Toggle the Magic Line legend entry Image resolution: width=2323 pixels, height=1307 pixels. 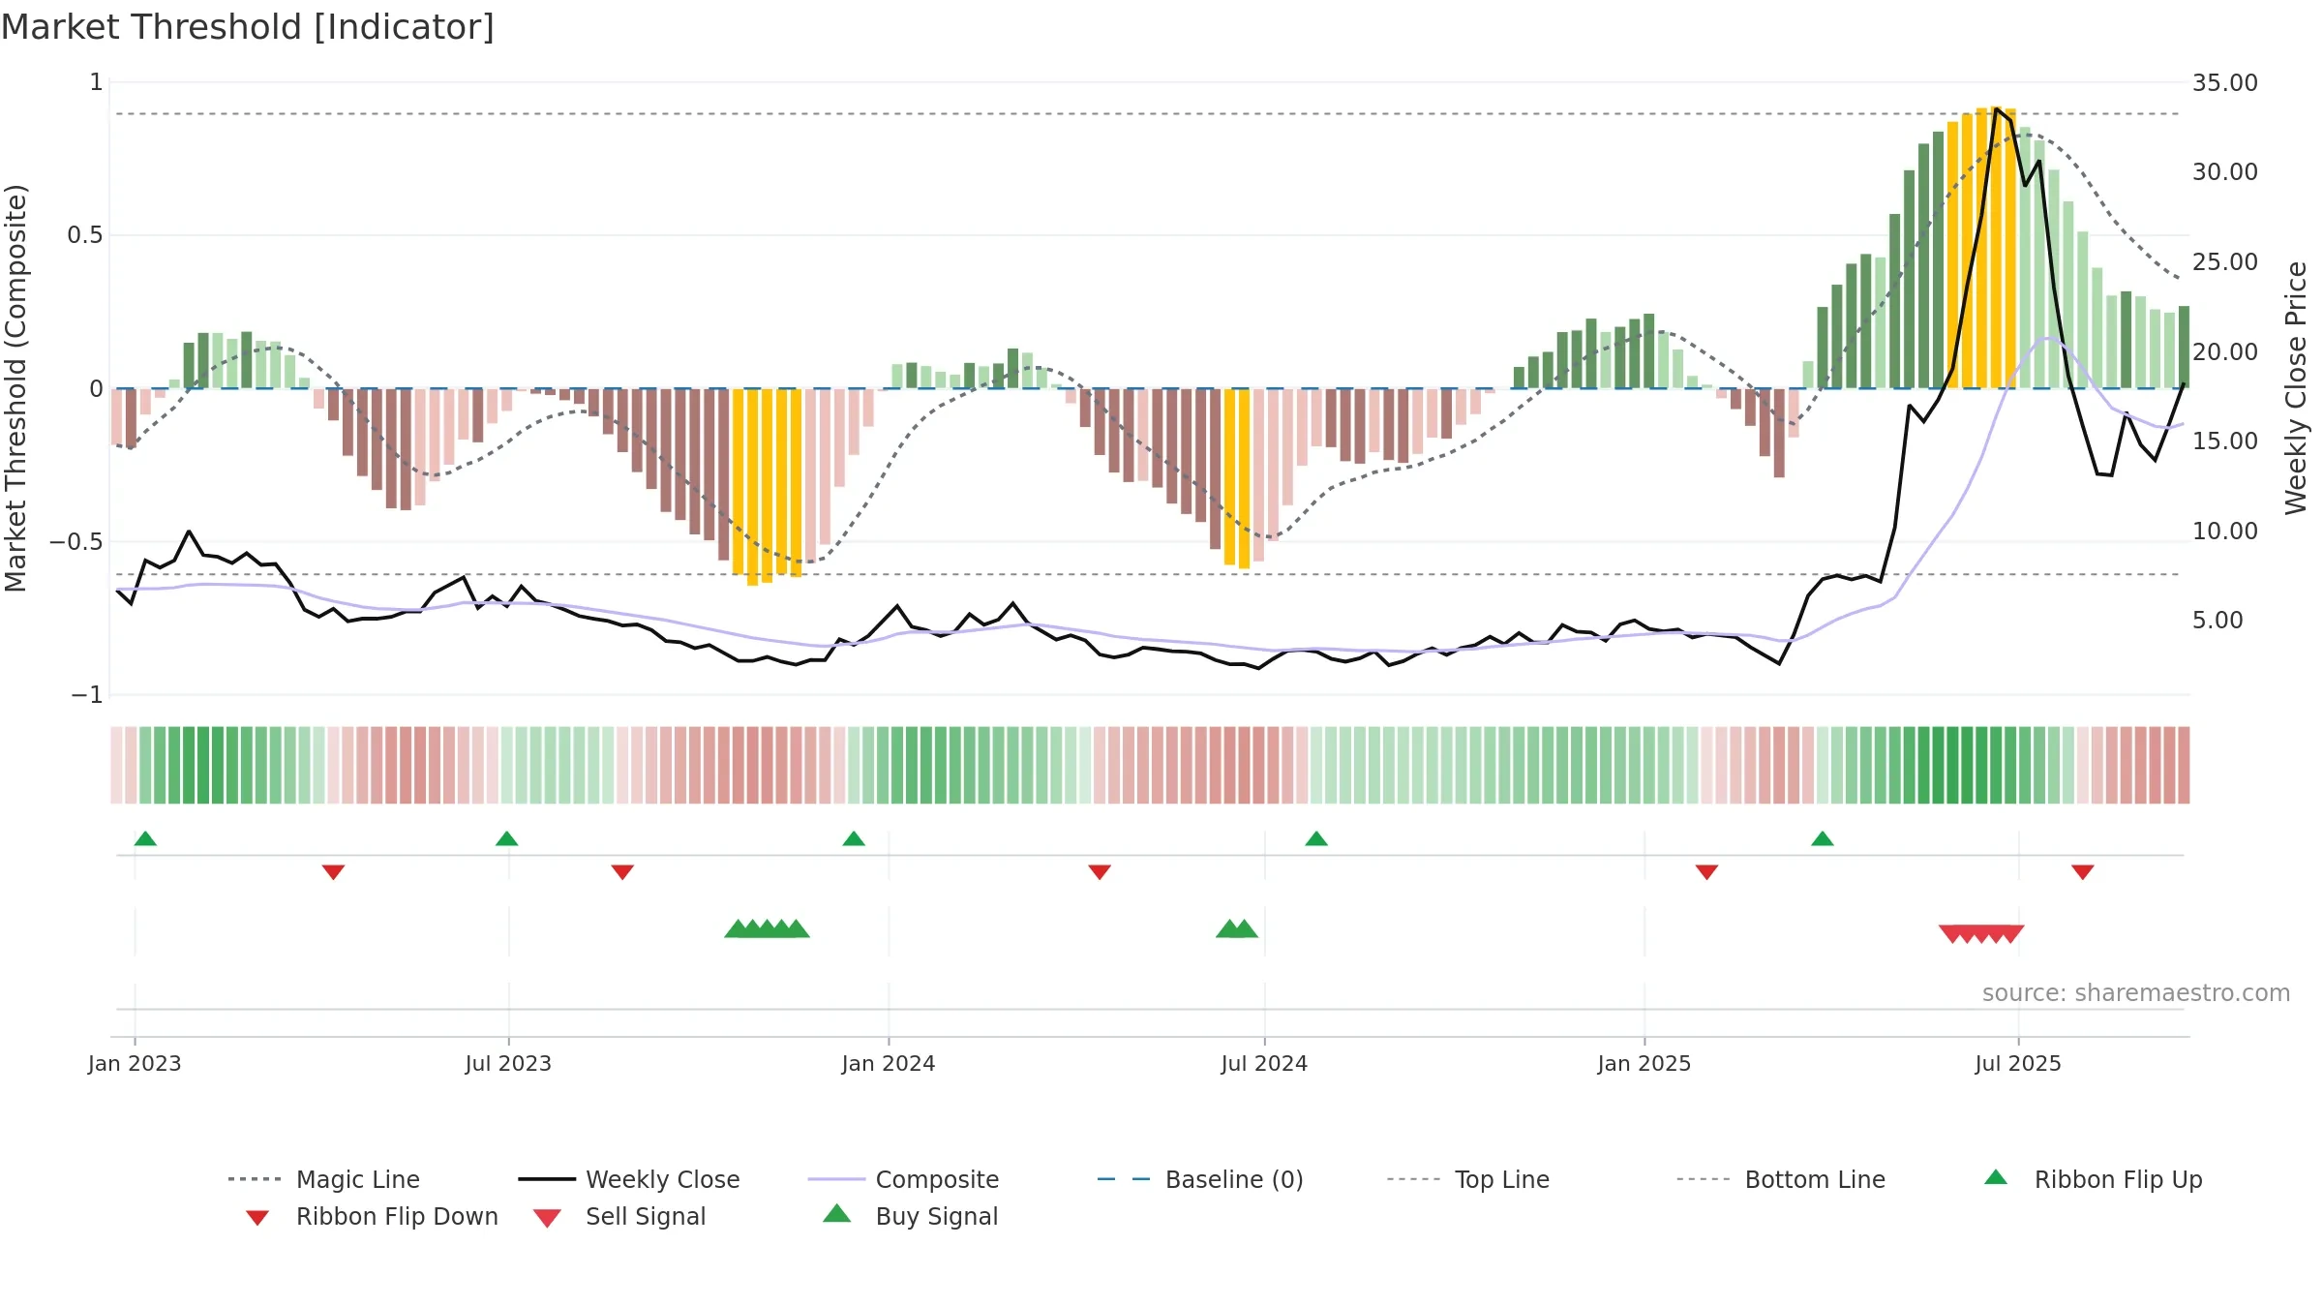(x=324, y=1179)
